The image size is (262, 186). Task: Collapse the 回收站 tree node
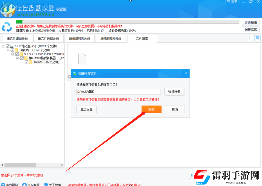(x=8, y=50)
